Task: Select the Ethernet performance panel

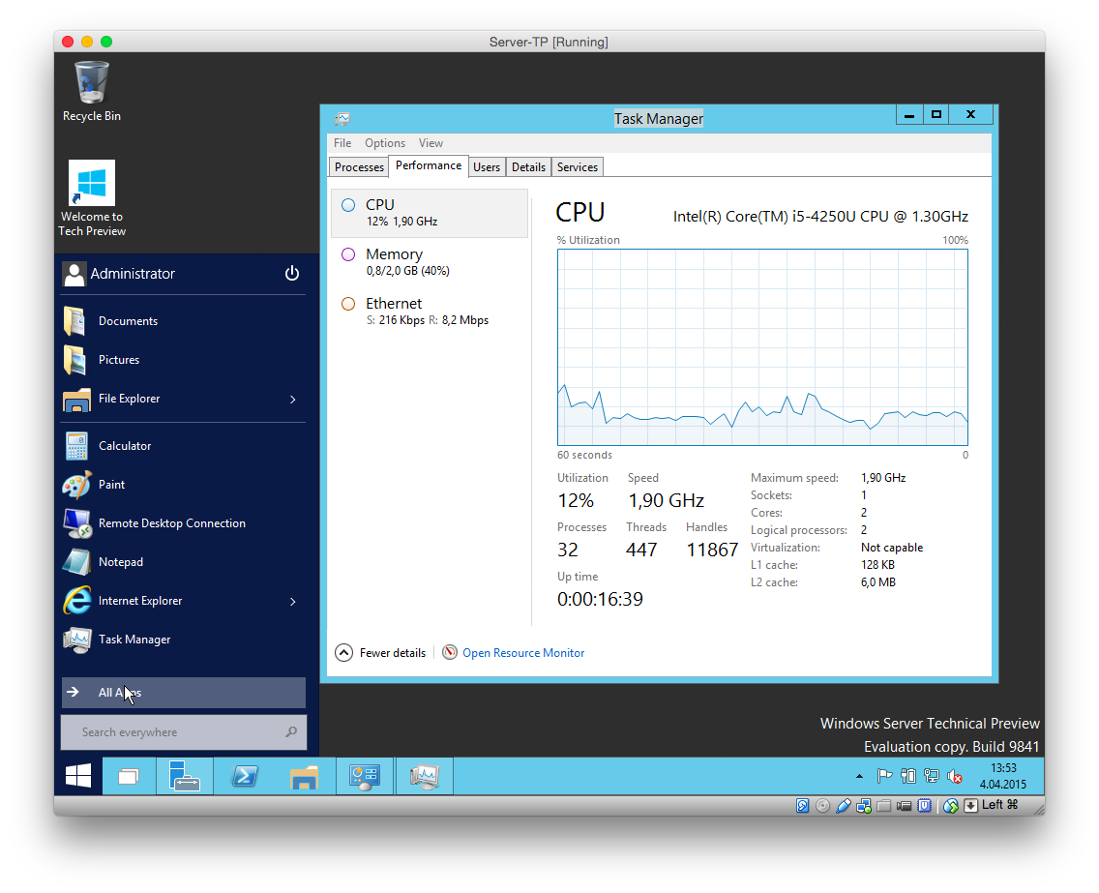Action: tap(430, 311)
